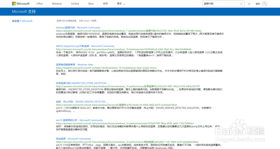
Task: Click the user account avatar icon
Action: 265,4
